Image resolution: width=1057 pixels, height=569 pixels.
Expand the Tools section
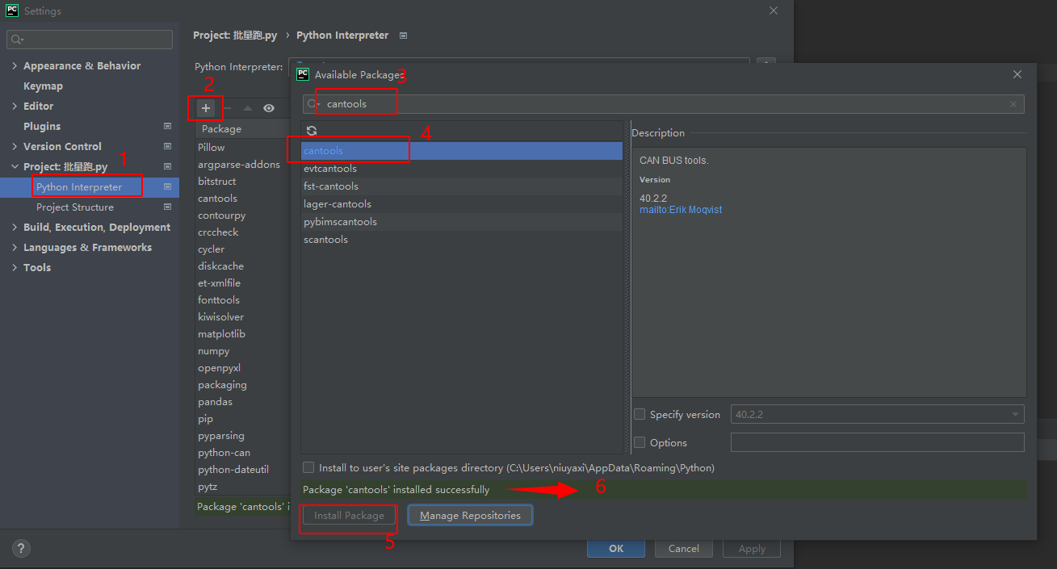[15, 267]
